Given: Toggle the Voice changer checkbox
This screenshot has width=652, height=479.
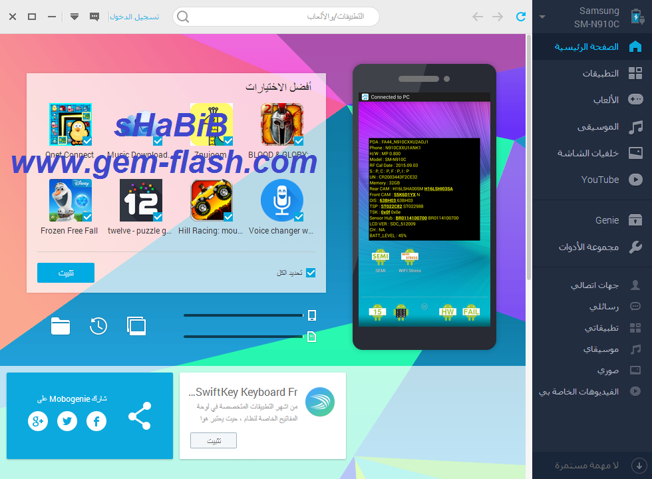Looking at the screenshot, I should click(299, 217).
